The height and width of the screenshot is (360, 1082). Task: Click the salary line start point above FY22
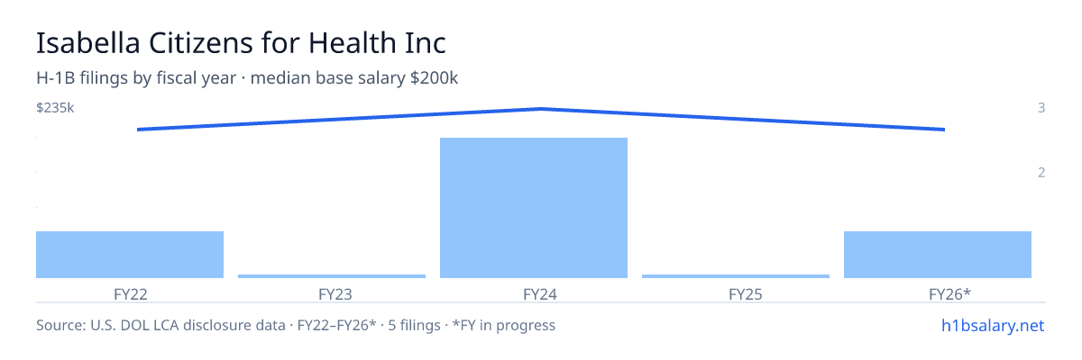click(138, 130)
